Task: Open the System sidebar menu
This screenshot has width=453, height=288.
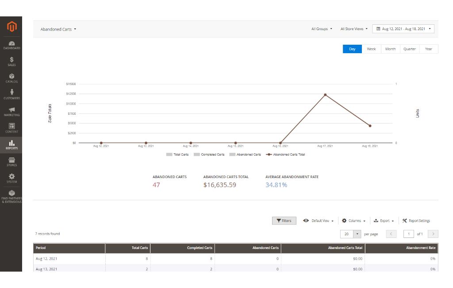Action: (x=12, y=178)
